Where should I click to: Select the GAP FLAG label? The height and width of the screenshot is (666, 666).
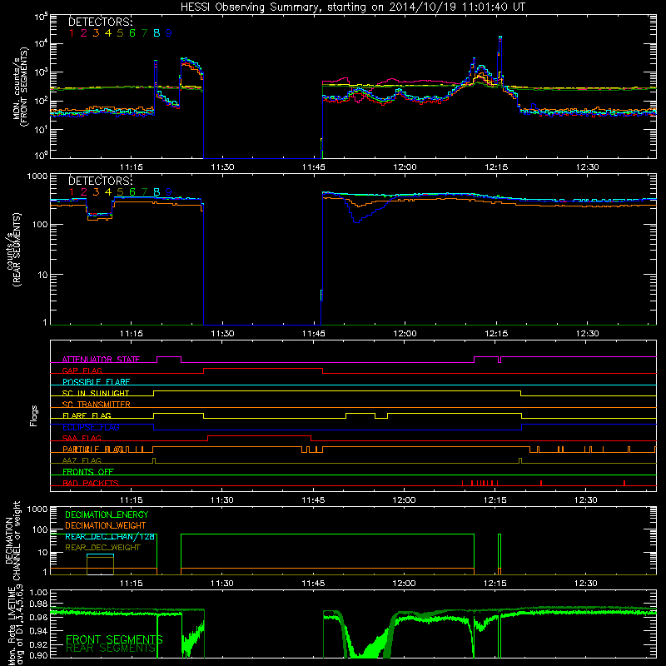(x=82, y=370)
